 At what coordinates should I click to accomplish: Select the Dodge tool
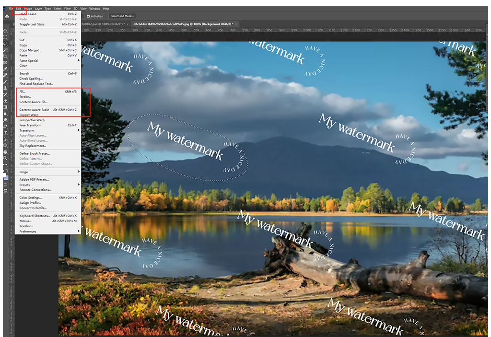(5, 120)
